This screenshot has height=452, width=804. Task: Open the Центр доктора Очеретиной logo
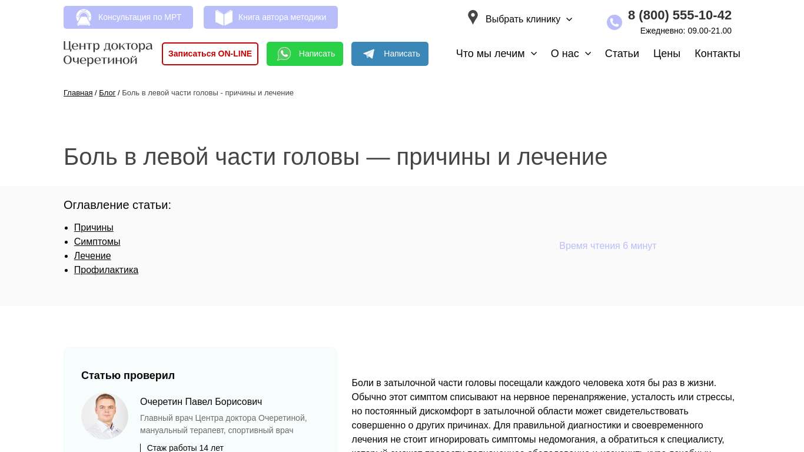click(x=108, y=53)
